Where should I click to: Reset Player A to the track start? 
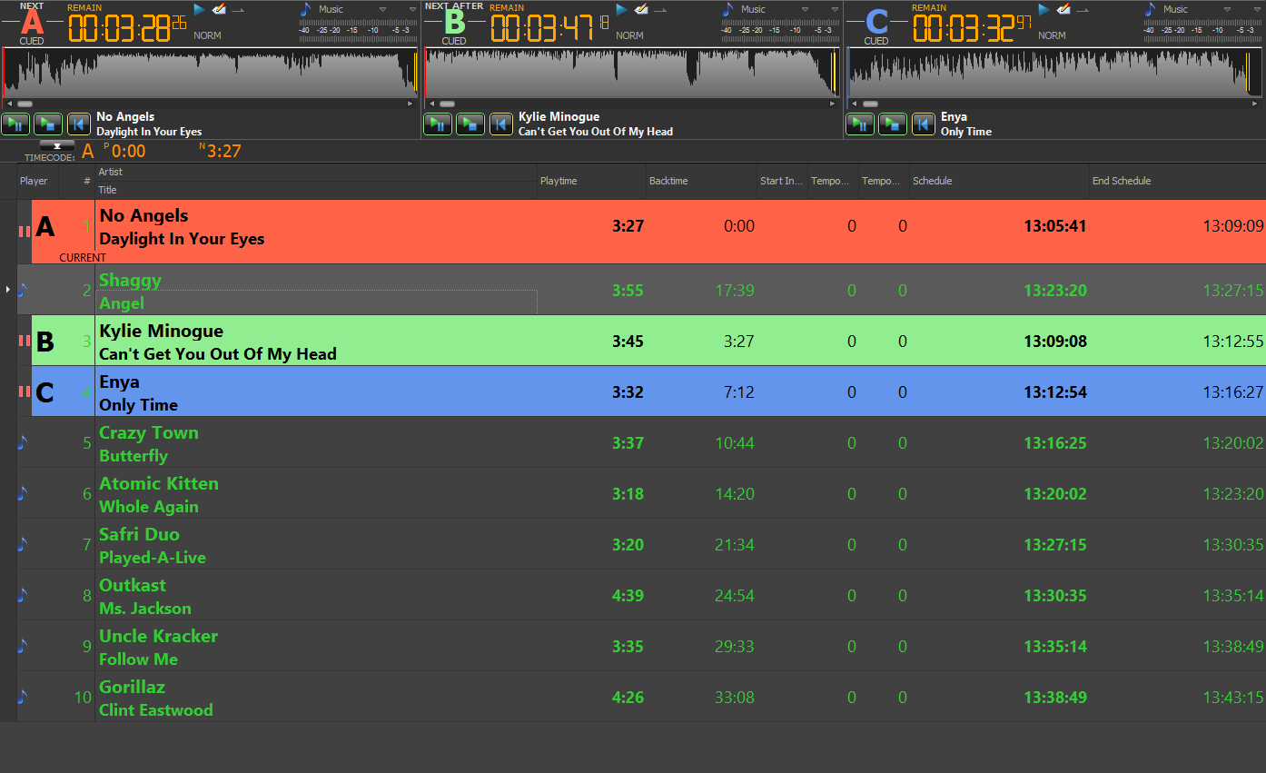[x=79, y=124]
